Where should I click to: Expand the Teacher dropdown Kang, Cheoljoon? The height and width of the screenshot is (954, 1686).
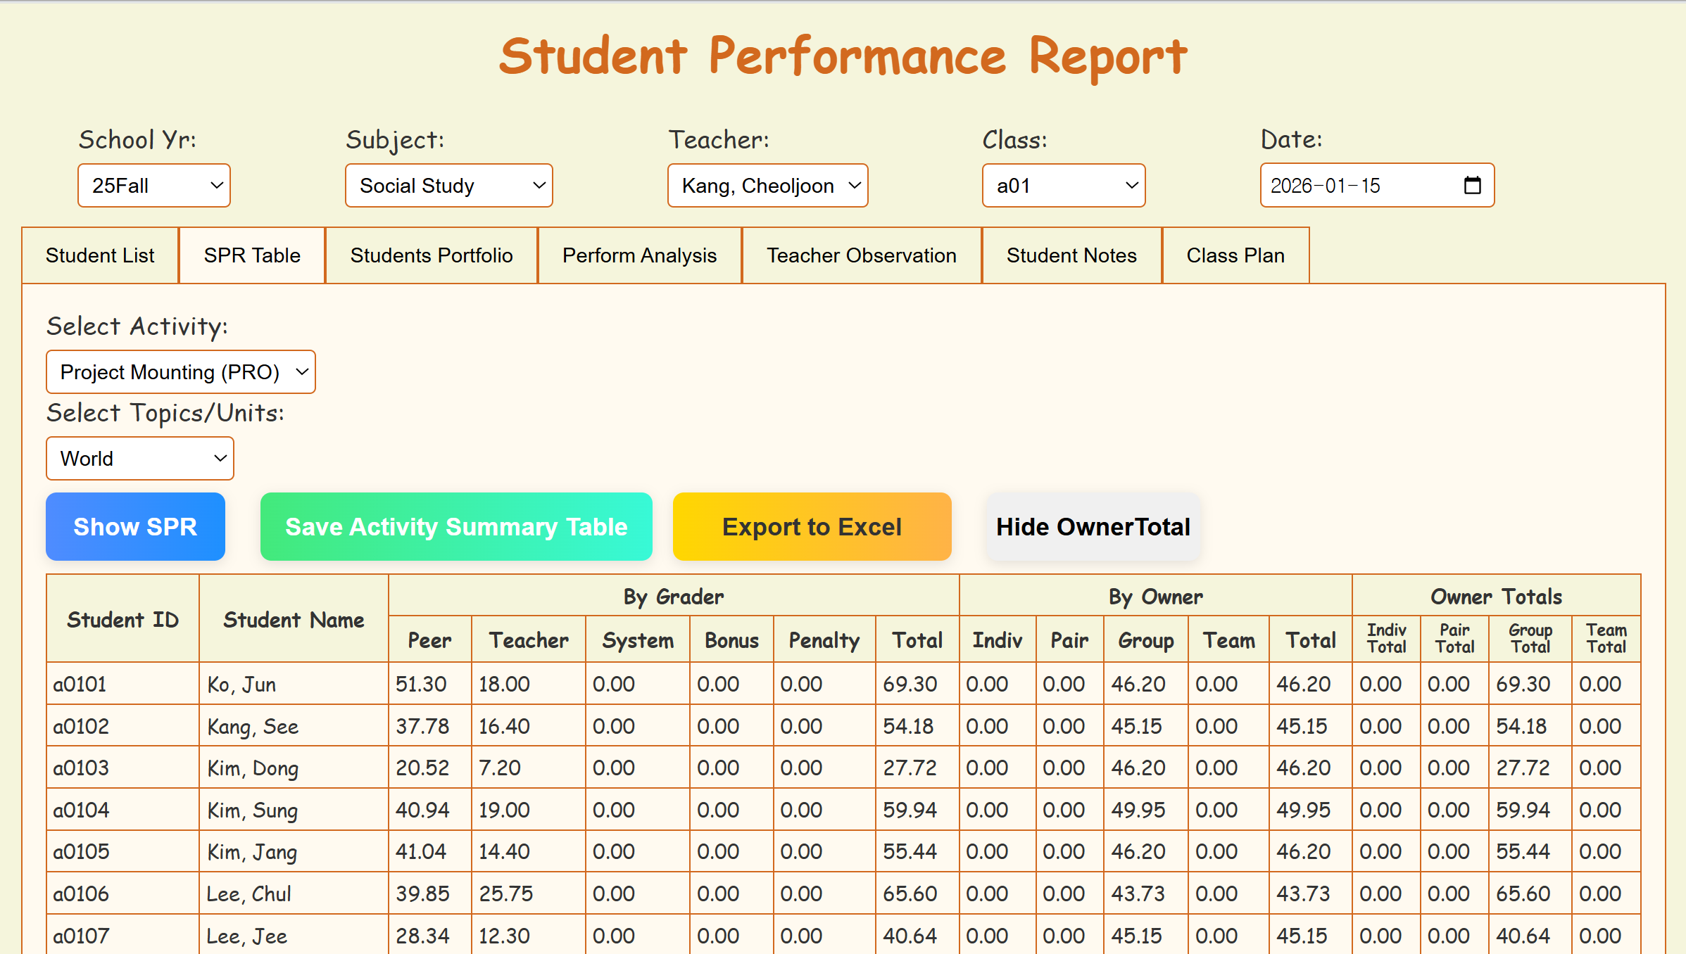point(767,186)
